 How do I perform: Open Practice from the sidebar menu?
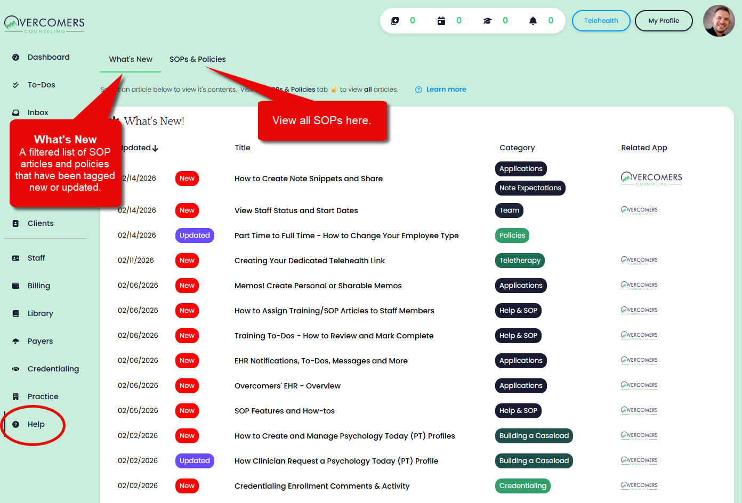tap(43, 396)
